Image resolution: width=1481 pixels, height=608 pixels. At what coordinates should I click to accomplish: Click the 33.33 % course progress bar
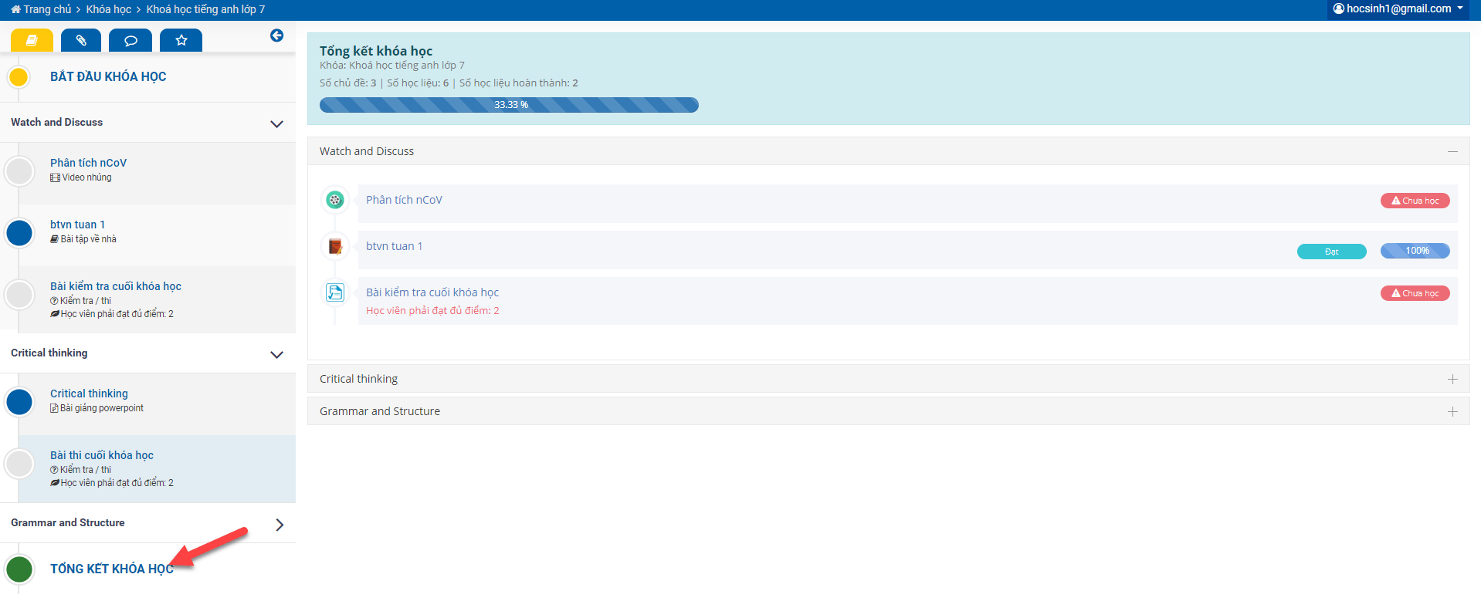point(509,105)
